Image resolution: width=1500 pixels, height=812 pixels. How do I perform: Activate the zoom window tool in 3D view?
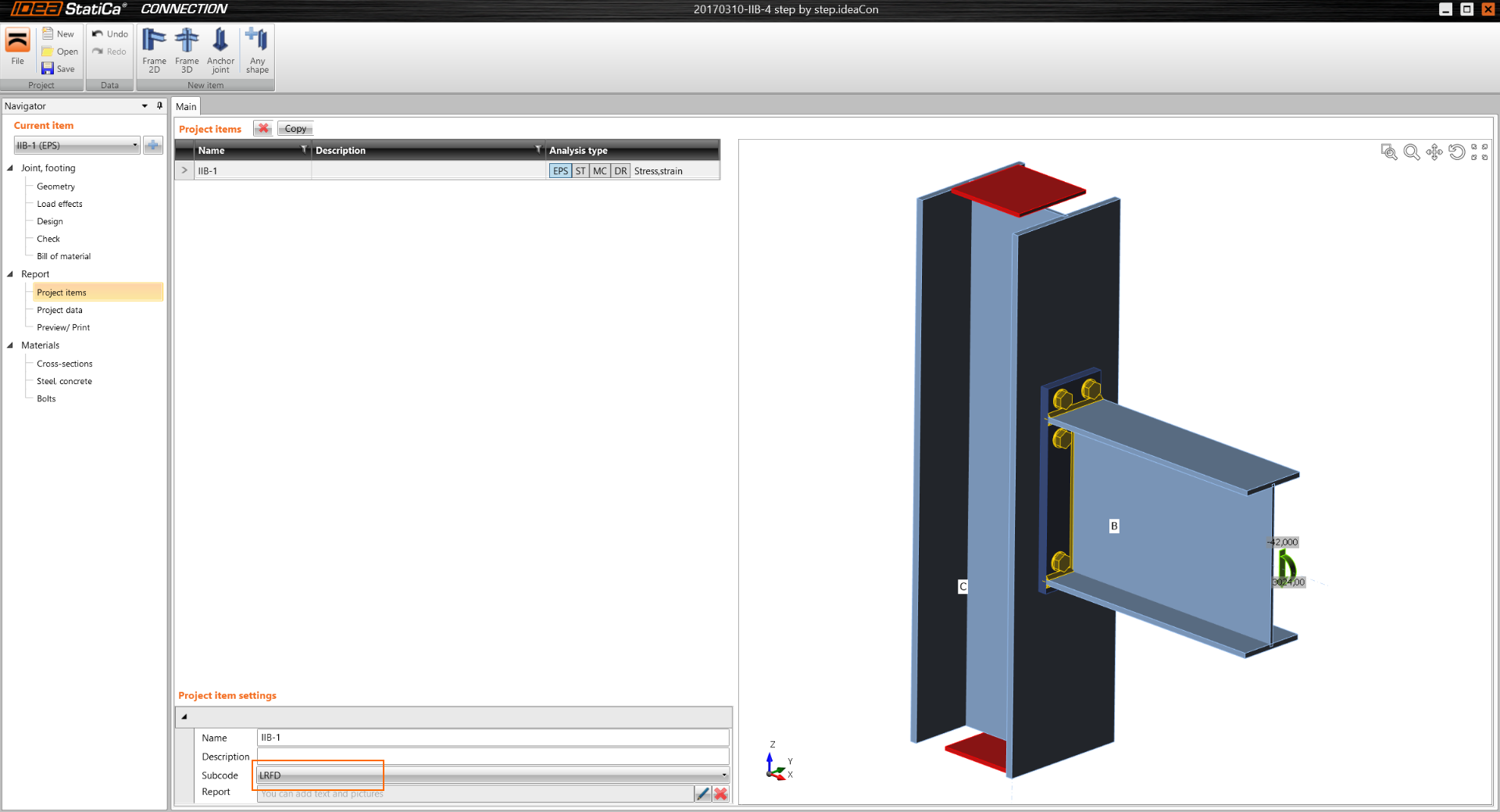[1388, 152]
